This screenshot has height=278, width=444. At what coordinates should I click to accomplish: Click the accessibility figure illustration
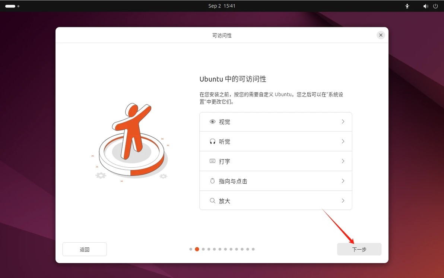coord(131,142)
